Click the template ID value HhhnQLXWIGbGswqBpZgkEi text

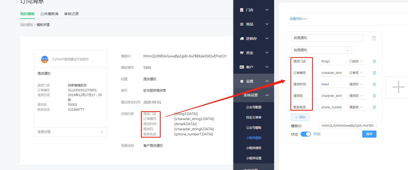185,56
